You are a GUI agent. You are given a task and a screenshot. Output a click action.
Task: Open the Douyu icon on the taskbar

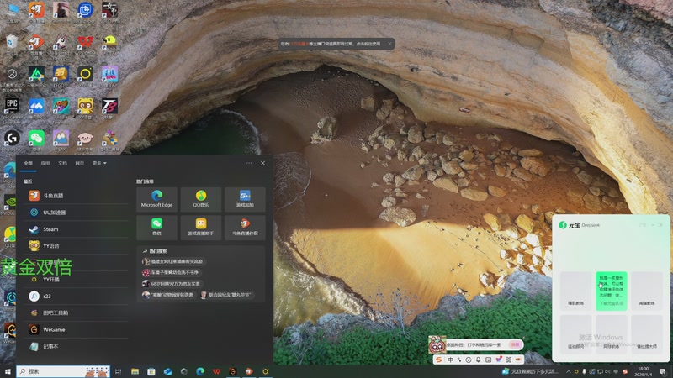click(x=249, y=371)
